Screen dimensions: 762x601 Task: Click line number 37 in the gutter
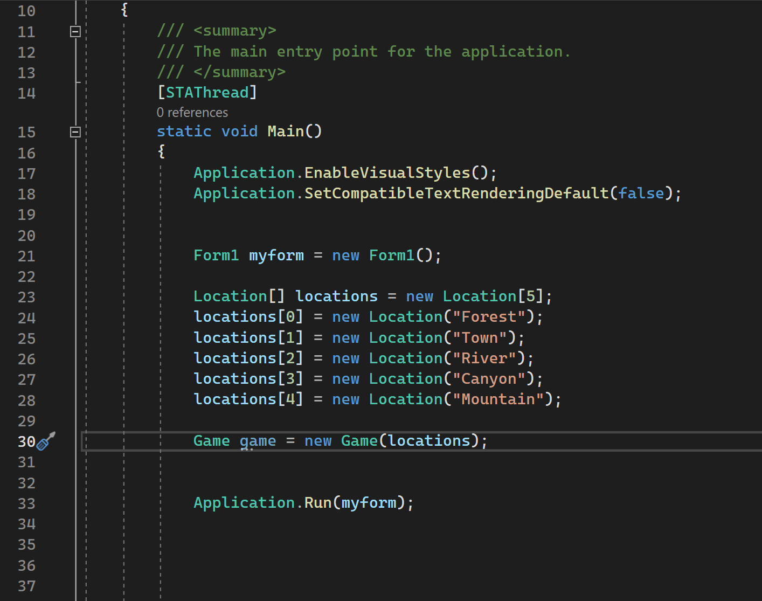tap(26, 586)
